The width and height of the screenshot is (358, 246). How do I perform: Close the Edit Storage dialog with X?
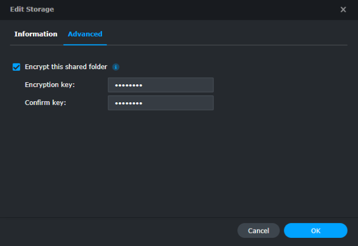coord(343,10)
